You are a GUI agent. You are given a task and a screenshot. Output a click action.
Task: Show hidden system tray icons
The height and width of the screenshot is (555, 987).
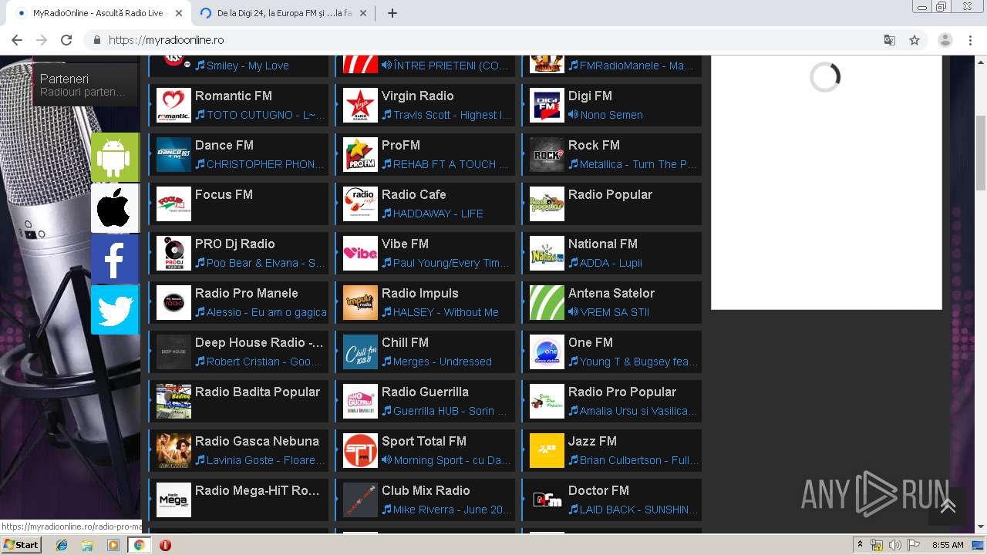(860, 545)
